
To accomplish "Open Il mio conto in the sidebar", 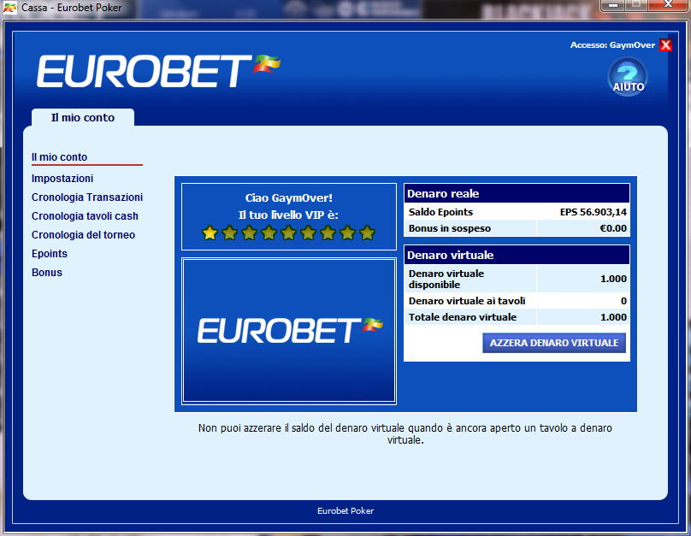I will [x=60, y=157].
